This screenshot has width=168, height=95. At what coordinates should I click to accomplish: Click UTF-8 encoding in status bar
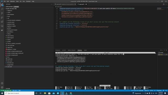pyautogui.click(x=151, y=91)
